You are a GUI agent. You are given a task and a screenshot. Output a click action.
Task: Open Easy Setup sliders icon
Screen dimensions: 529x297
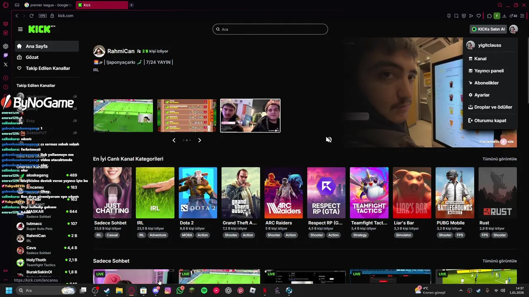tap(522, 16)
